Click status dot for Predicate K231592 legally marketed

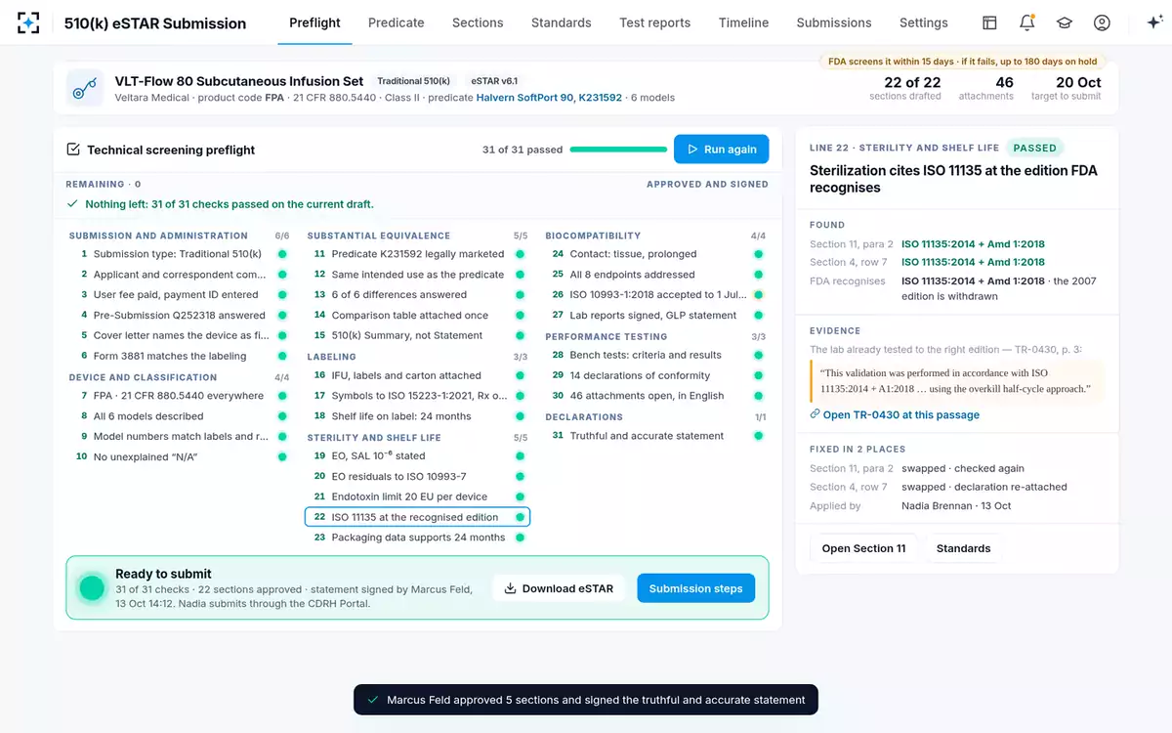click(x=521, y=254)
